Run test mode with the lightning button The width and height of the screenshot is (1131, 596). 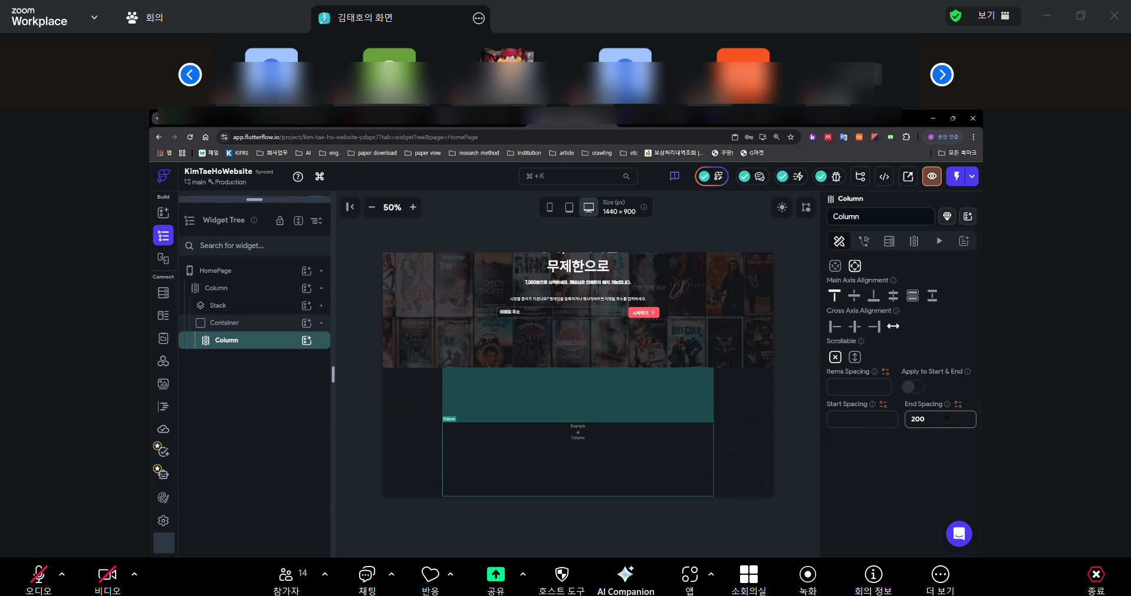pyautogui.click(x=956, y=176)
